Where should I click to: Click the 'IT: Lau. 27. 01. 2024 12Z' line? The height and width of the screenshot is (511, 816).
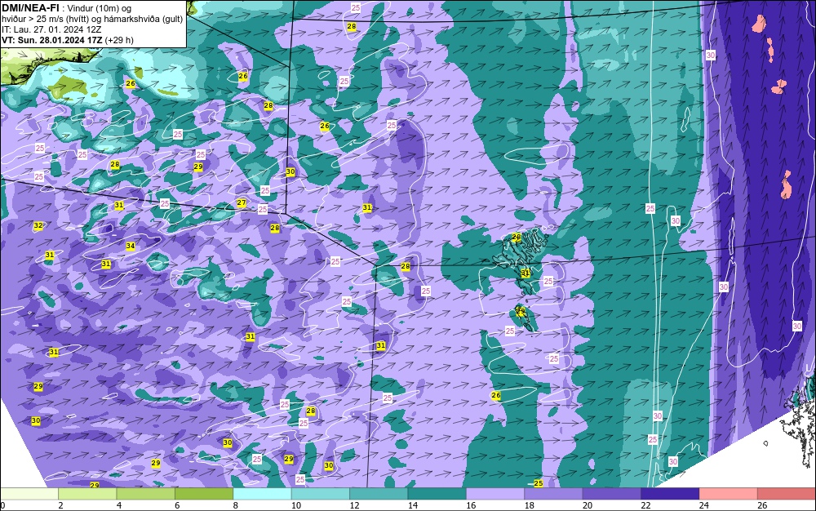coord(51,29)
